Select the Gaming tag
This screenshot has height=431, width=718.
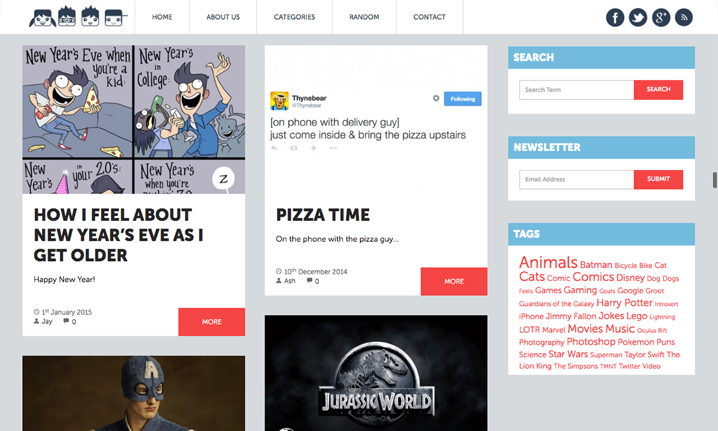[x=580, y=290]
